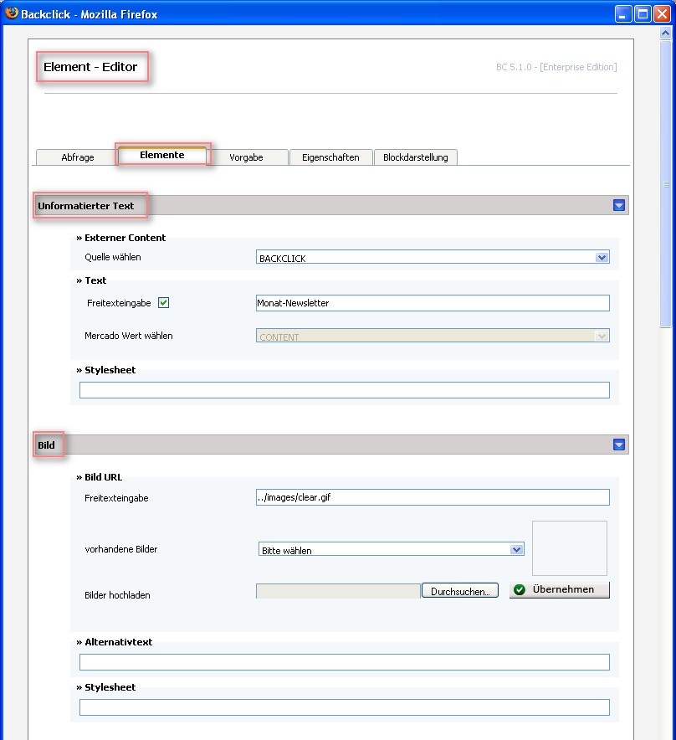Close the Backclick Firefox window

tap(663, 13)
